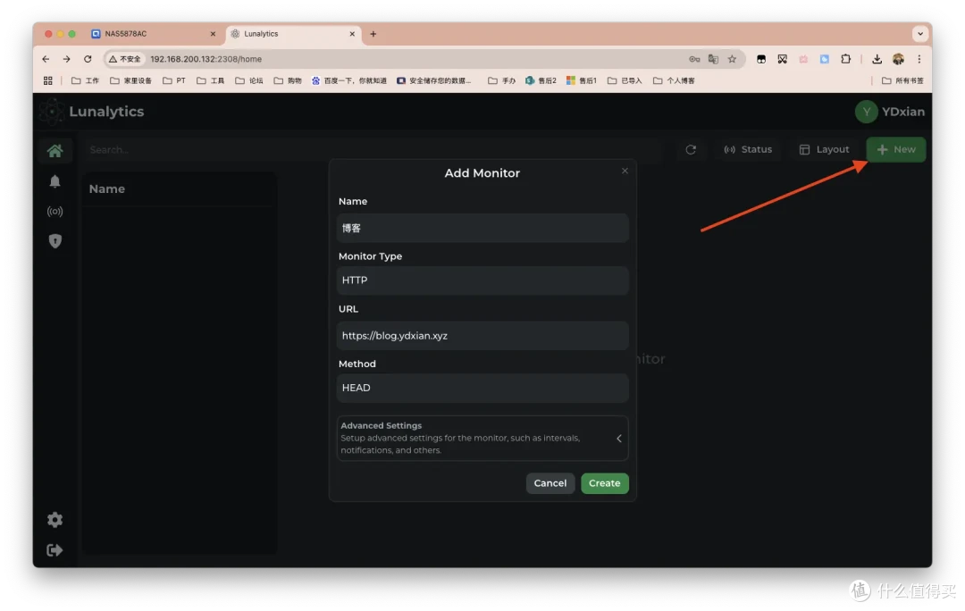Click the translate icon in address bar
Viewport: 965px width, 611px height.
(x=713, y=59)
